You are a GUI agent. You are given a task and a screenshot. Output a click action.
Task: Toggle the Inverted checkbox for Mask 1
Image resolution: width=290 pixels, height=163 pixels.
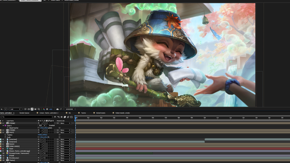(48, 125)
